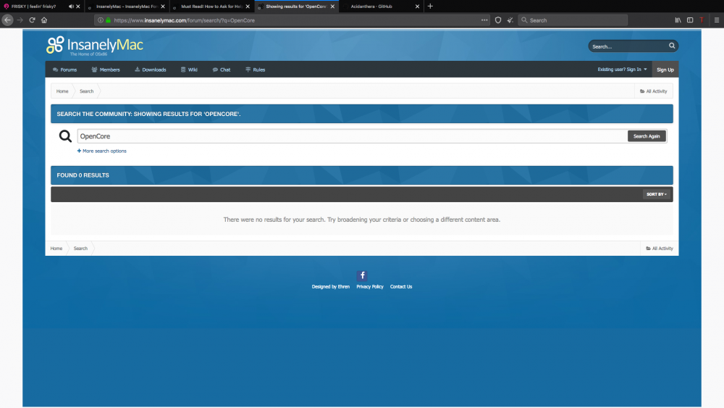This screenshot has height=408, width=724.
Task: Toggle the sidebar view icon
Action: (690, 20)
